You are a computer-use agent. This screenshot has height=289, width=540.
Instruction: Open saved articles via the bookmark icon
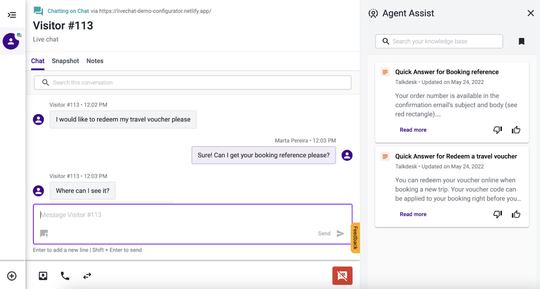(522, 41)
